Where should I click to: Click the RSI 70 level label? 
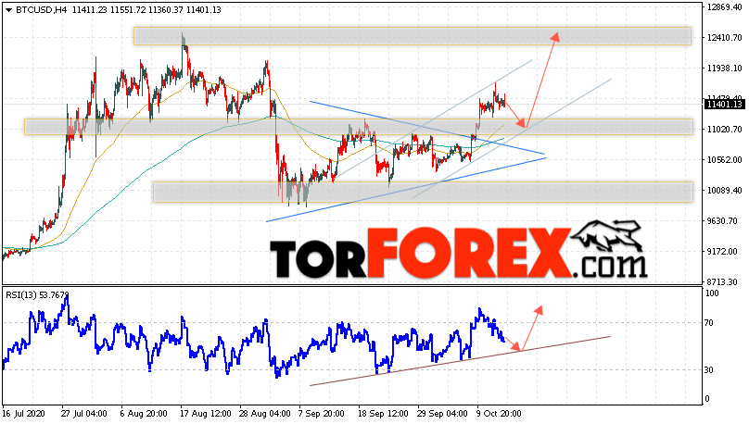click(x=710, y=323)
